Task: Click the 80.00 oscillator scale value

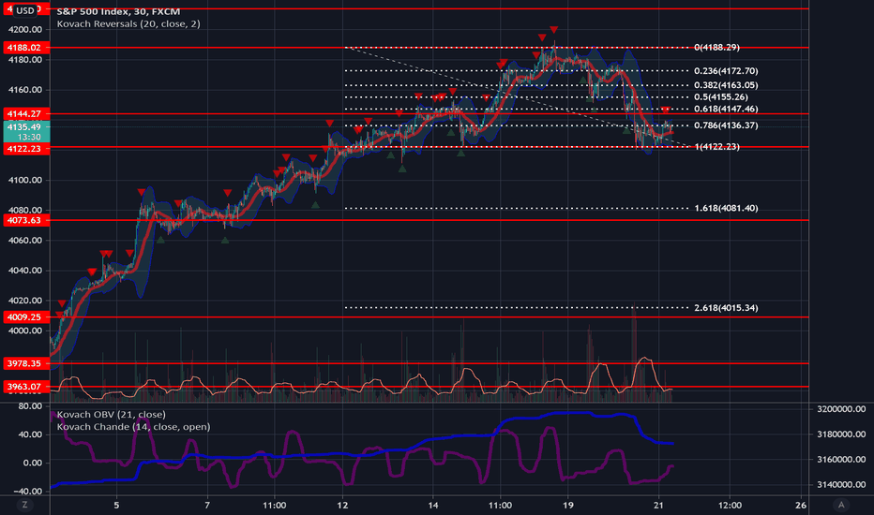Action: [x=30, y=405]
